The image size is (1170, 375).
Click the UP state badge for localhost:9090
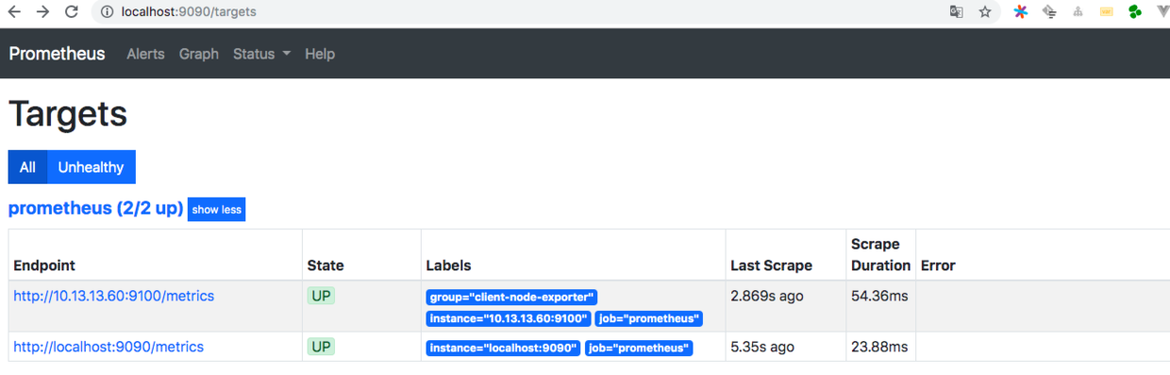pos(321,347)
